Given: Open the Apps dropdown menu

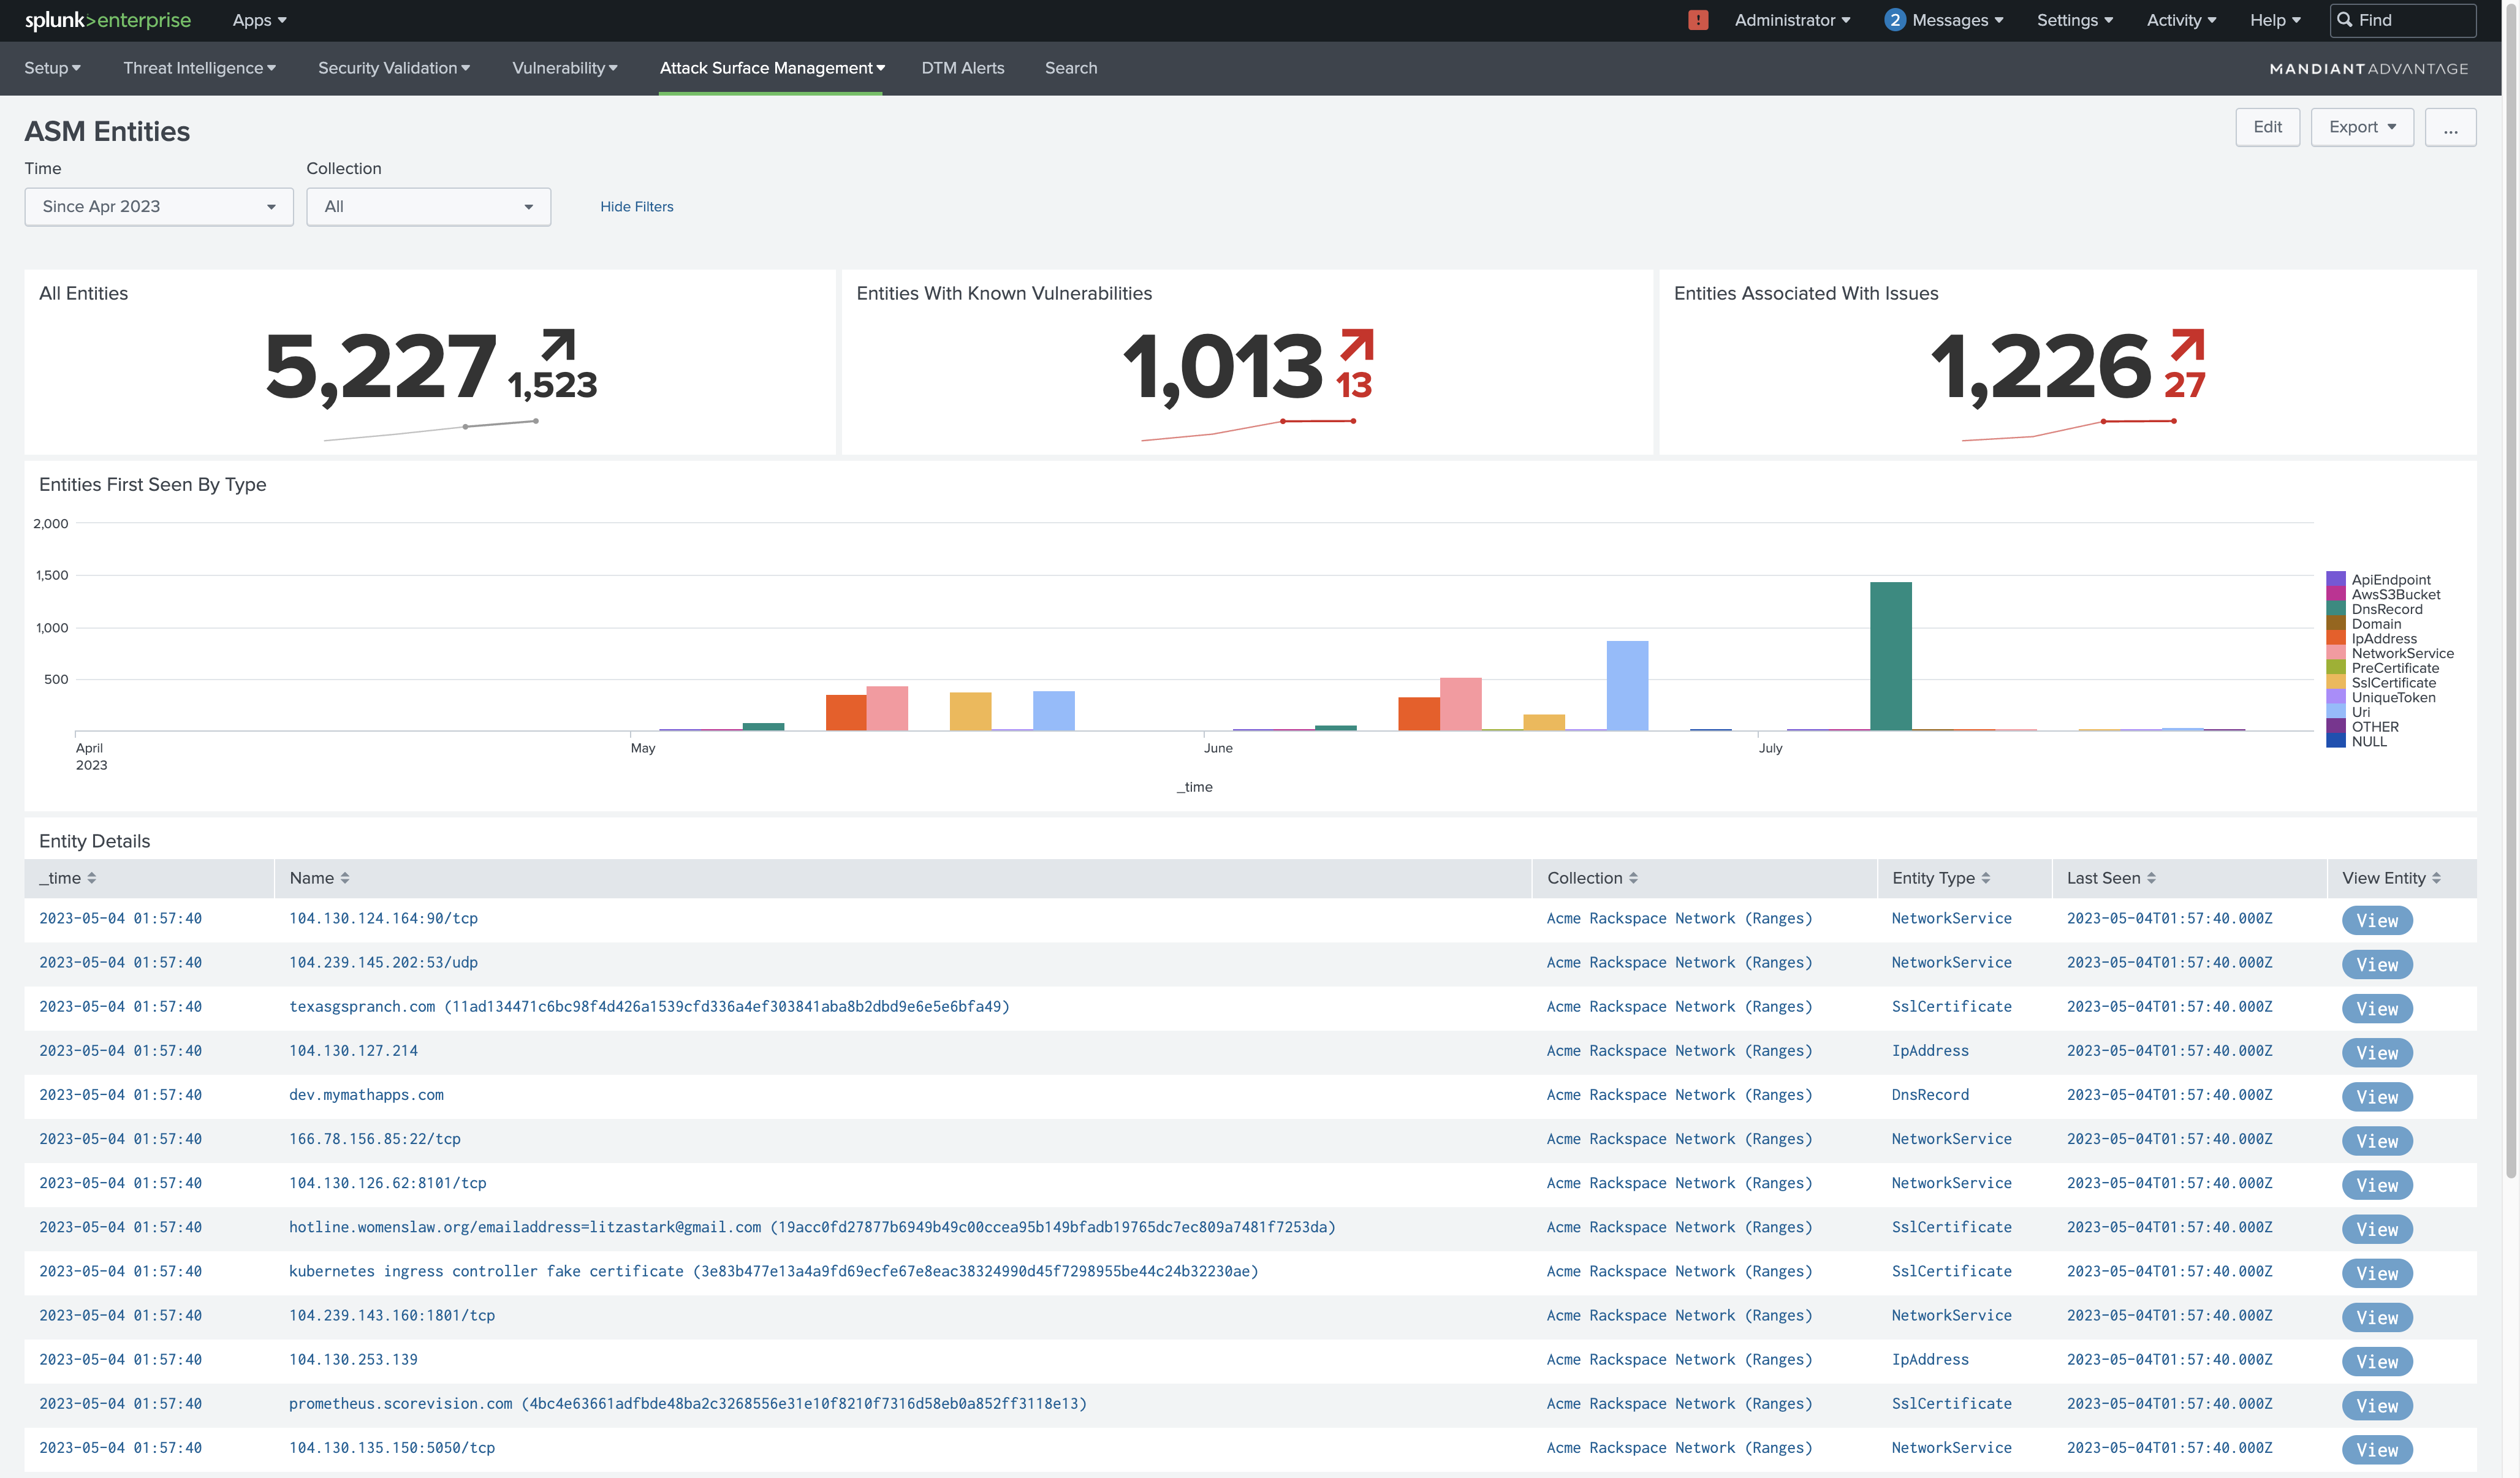Looking at the screenshot, I should [259, 20].
